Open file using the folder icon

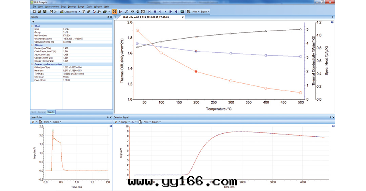[x=40, y=11]
